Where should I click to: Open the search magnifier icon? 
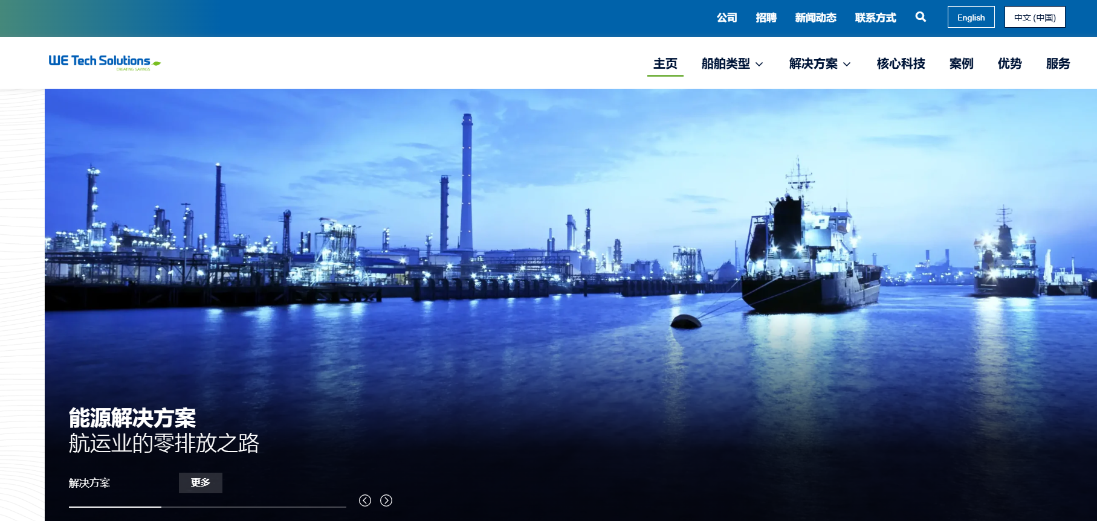[921, 17]
